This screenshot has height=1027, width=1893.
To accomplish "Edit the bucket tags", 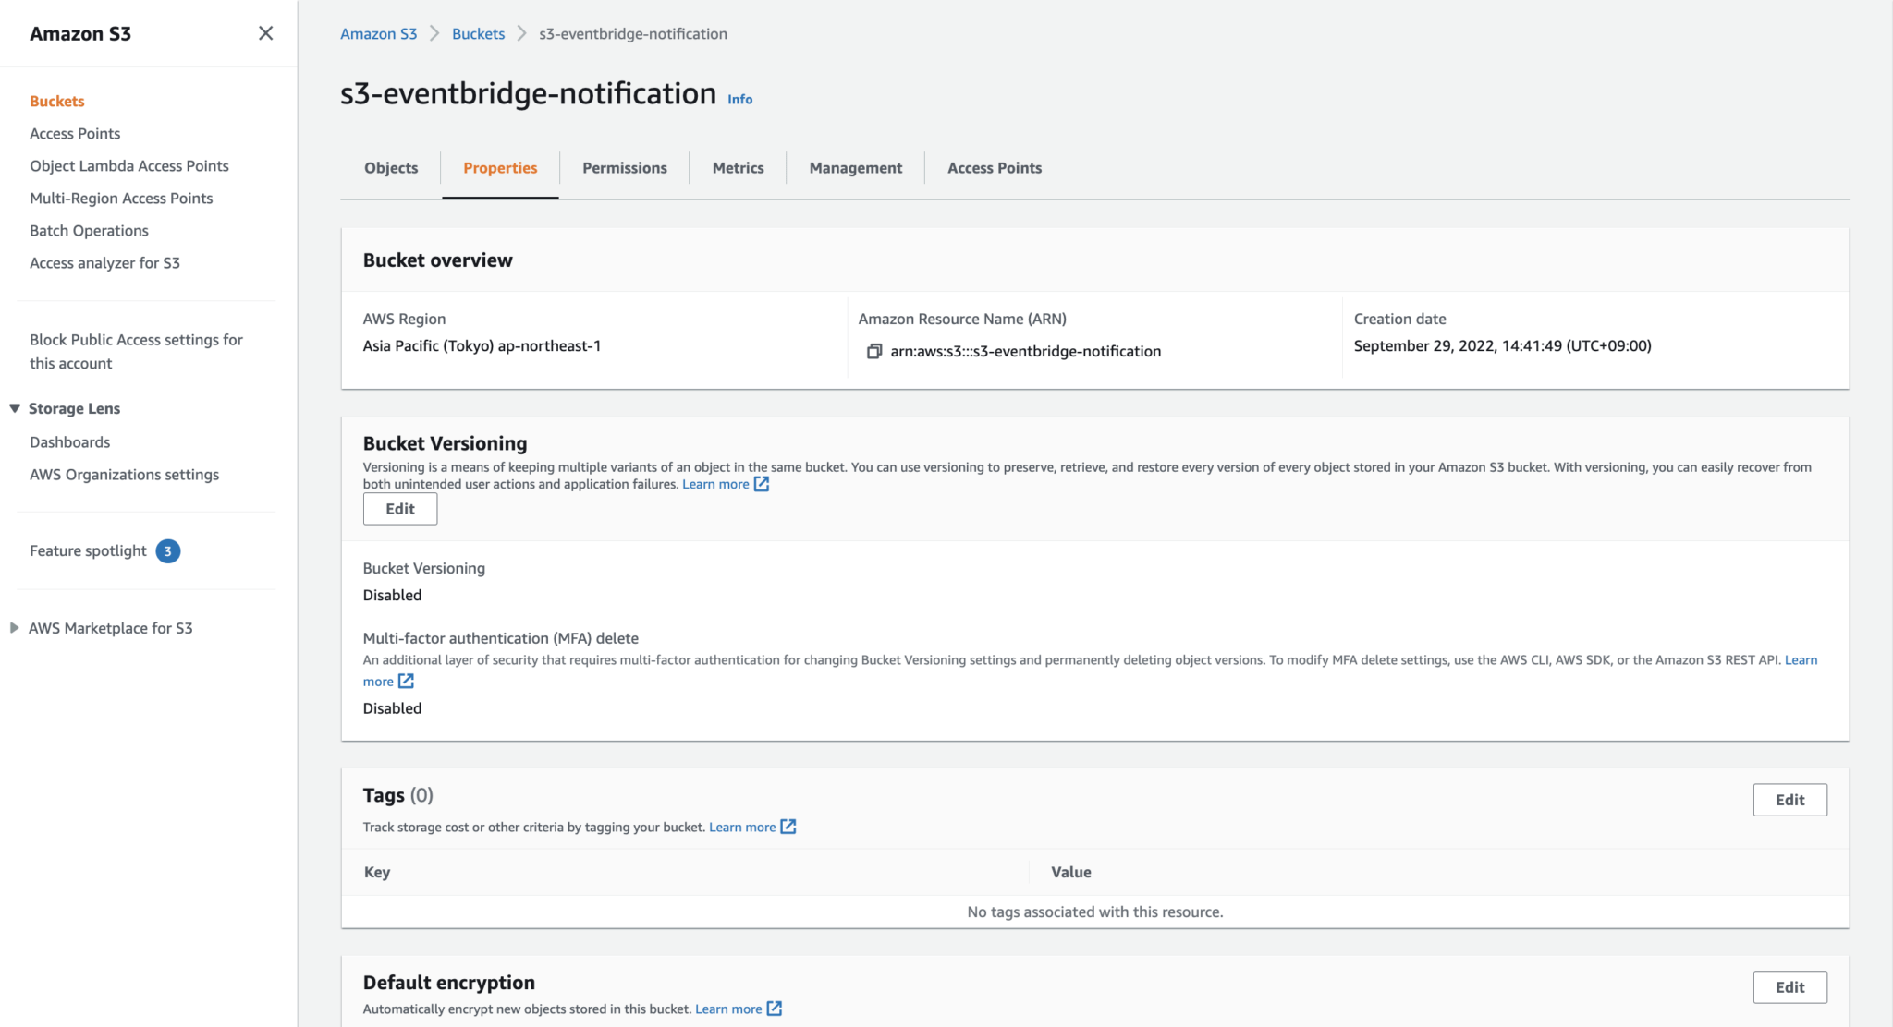I will [1789, 799].
